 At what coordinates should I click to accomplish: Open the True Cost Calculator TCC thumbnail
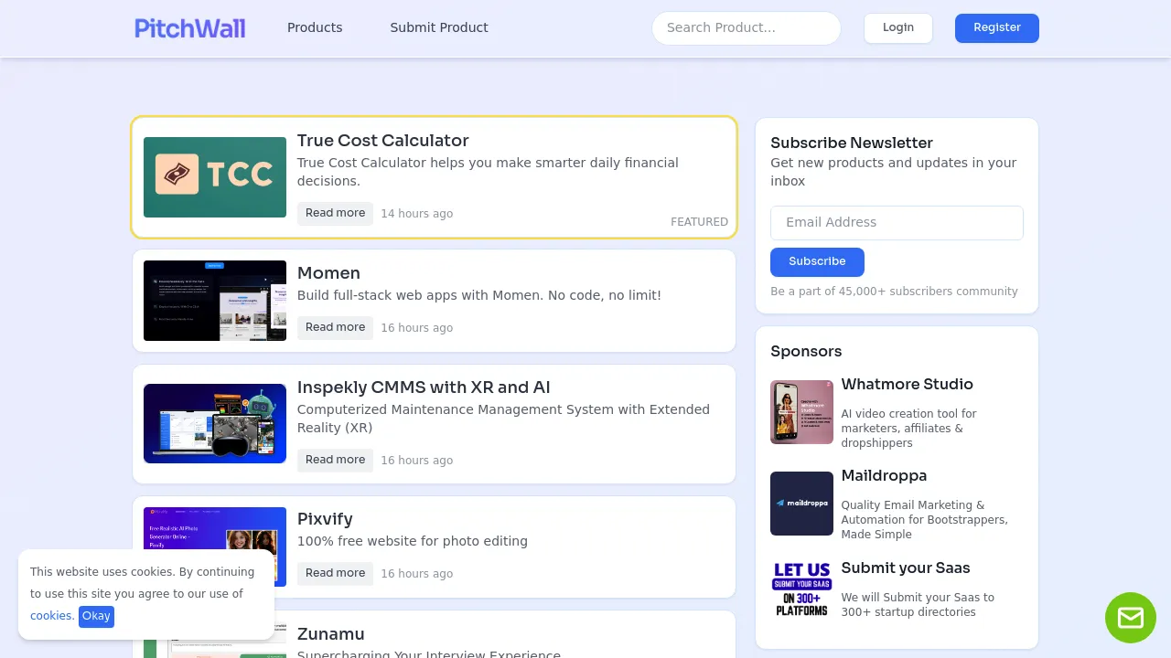(215, 177)
